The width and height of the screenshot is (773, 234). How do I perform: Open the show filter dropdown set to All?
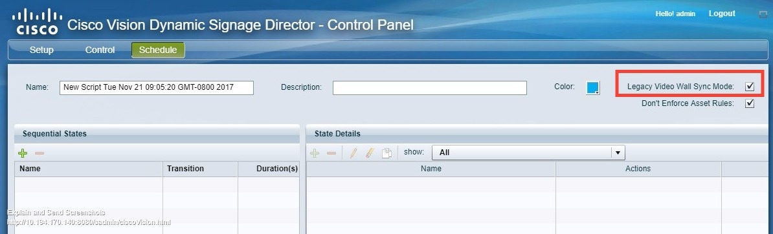pyautogui.click(x=528, y=153)
